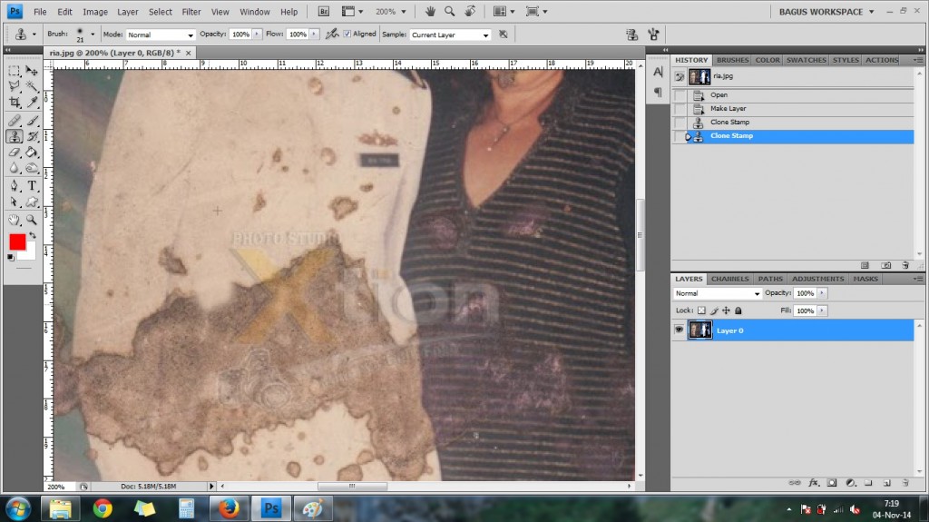Viewport: 929px width, 522px height.
Task: Select the Pen tool
Action: tap(15, 186)
